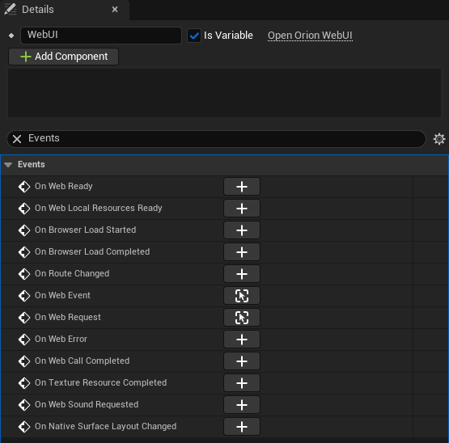The height and width of the screenshot is (443, 449).
Task: View existing On Web Request binding
Action: coord(242,318)
